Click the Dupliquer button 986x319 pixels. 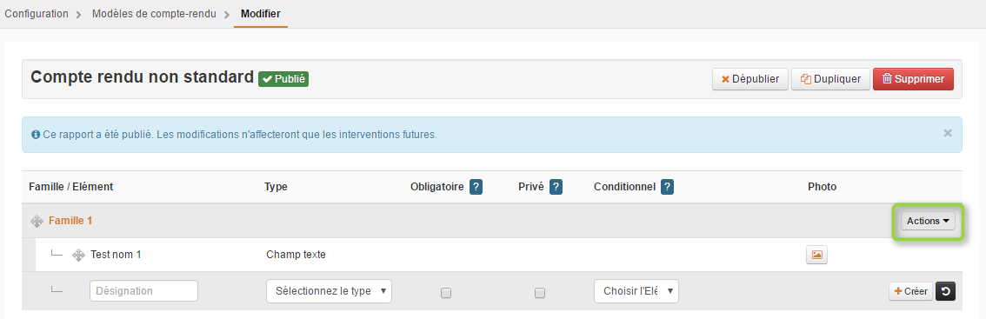[x=830, y=79]
